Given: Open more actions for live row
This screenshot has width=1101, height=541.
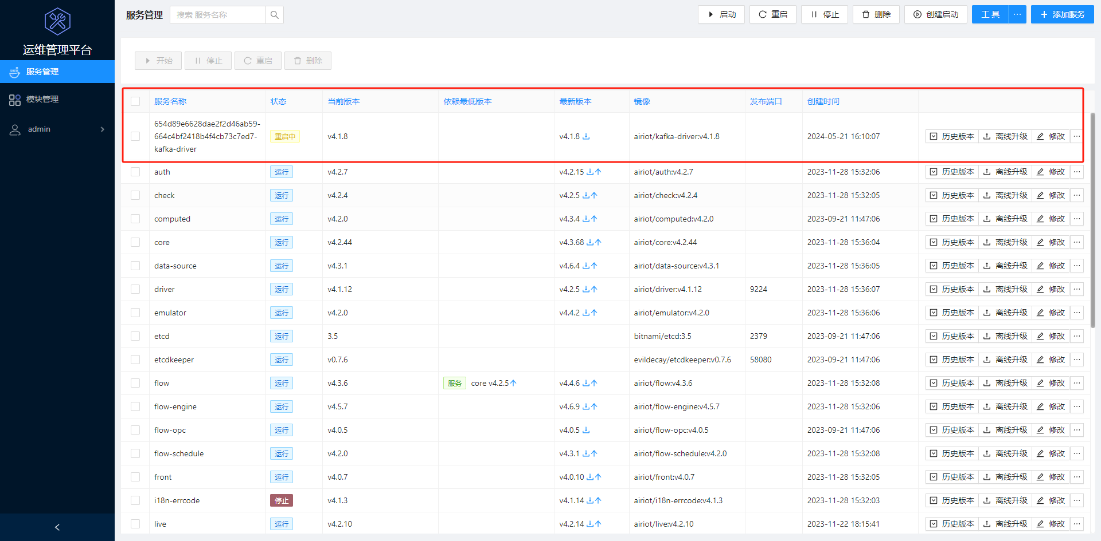Looking at the screenshot, I should click(x=1077, y=524).
